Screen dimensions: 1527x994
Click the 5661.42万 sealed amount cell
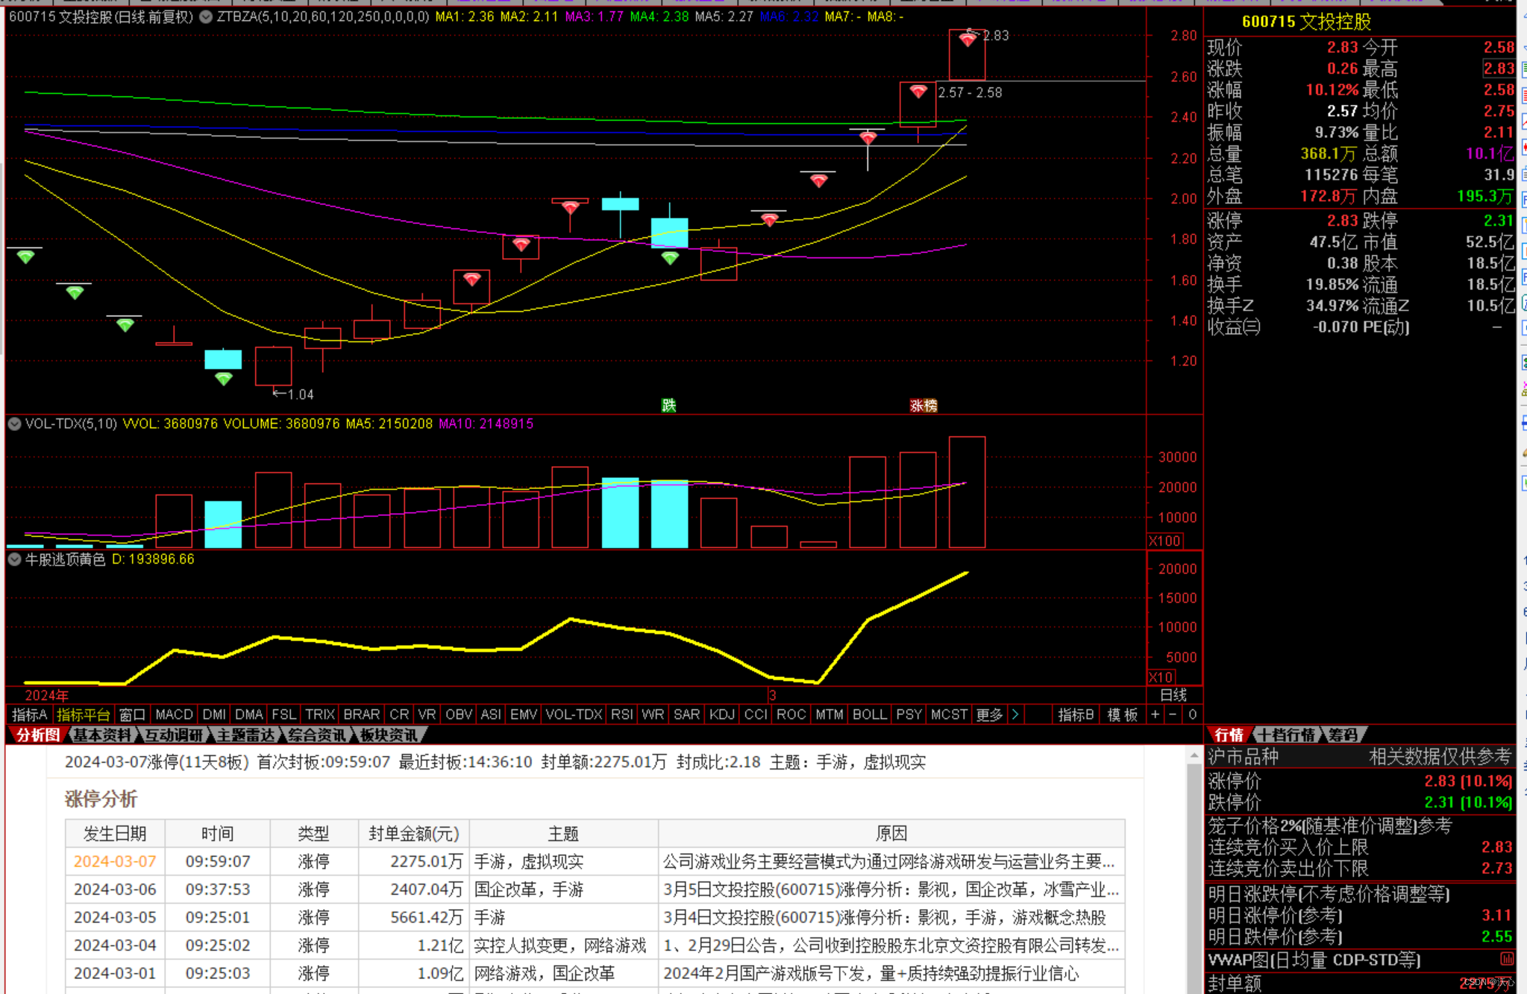coord(414,917)
